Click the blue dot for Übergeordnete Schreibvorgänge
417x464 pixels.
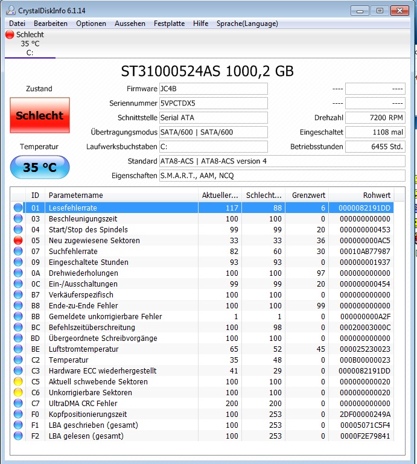click(18, 338)
